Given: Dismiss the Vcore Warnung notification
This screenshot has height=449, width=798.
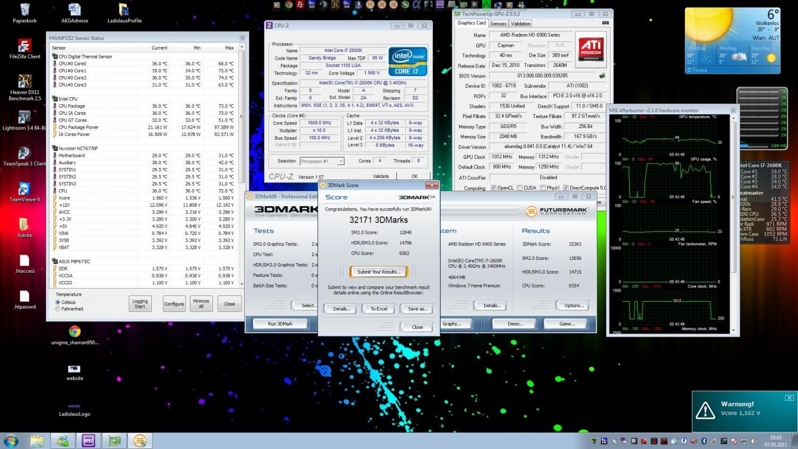Looking at the screenshot, I should click(x=790, y=397).
